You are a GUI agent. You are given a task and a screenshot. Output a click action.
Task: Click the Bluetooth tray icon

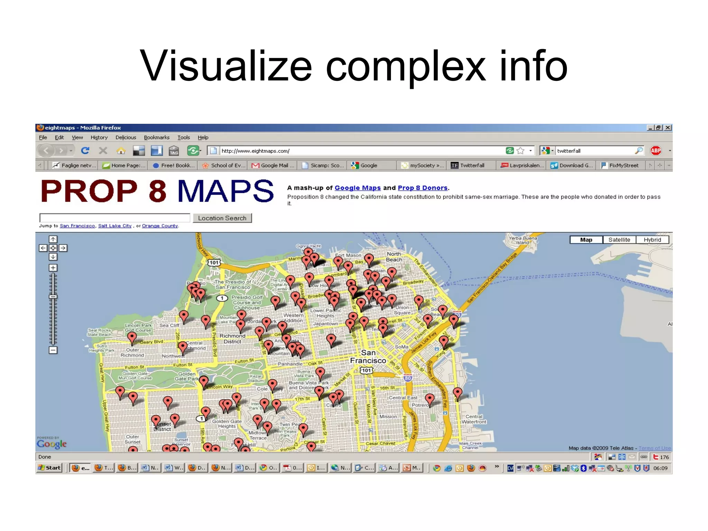tap(584, 468)
